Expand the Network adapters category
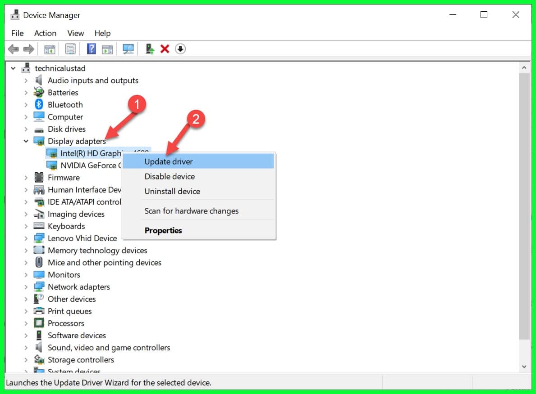Viewport: 536px width, 394px height. click(26, 287)
